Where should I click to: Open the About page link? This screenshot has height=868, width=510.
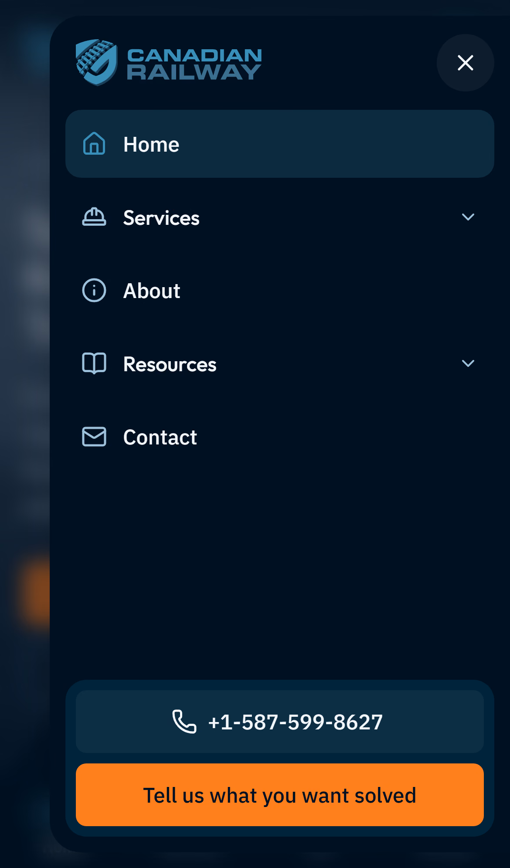(279, 290)
